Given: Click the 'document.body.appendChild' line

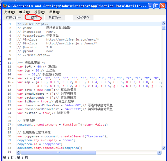Looking at the screenshot, I should (x=50, y=148).
